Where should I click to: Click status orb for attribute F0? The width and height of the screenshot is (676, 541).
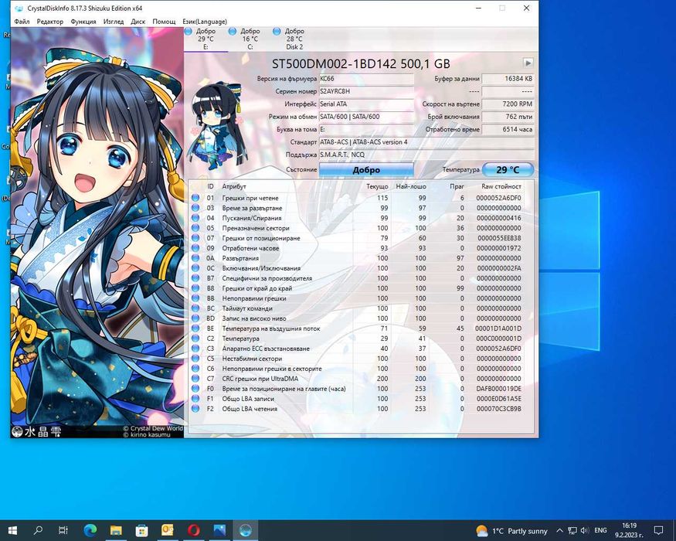tap(195, 389)
